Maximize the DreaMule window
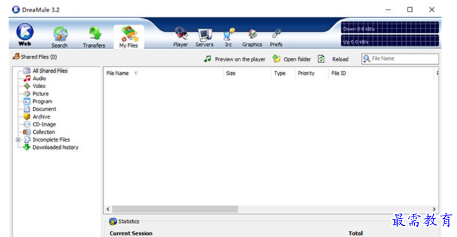The image size is (457, 237). pyautogui.click(x=410, y=10)
